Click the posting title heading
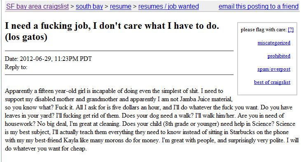 112,31
